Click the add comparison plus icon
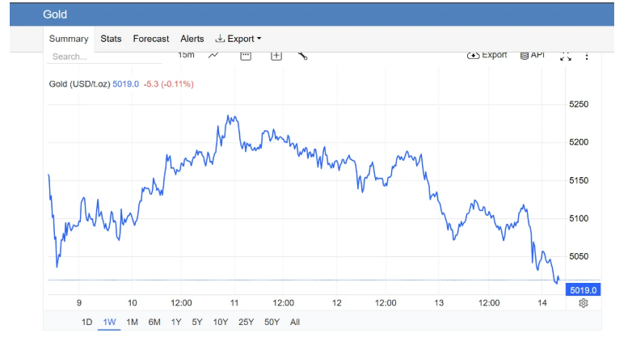Image resolution: width=632 pixels, height=346 pixels. click(276, 55)
